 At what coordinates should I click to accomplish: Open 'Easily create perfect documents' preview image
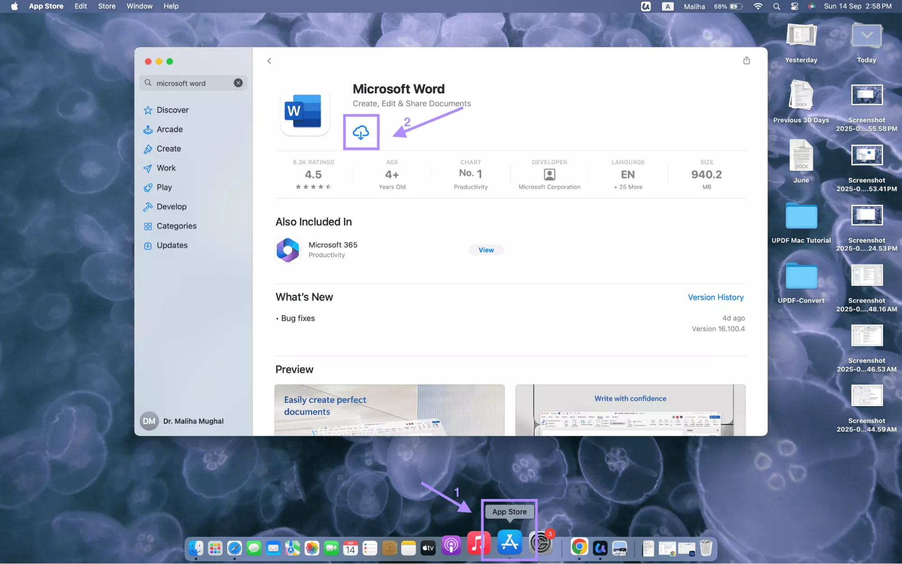389,410
